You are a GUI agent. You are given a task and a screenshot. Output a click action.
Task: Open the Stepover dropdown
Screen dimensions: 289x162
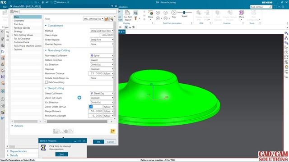click(x=102, y=69)
